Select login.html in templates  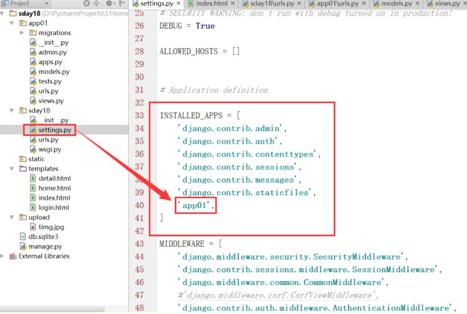(54, 207)
